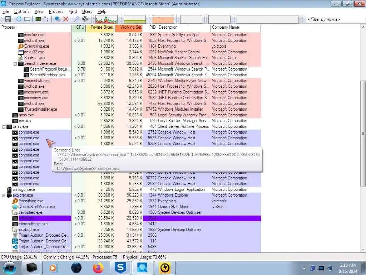Click the orange physical memory graph
The width and height of the screenshot is (366, 275).
point(163,19)
